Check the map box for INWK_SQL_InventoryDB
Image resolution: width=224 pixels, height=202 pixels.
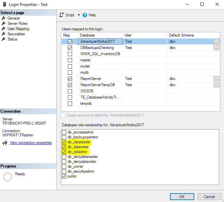tap(70, 54)
